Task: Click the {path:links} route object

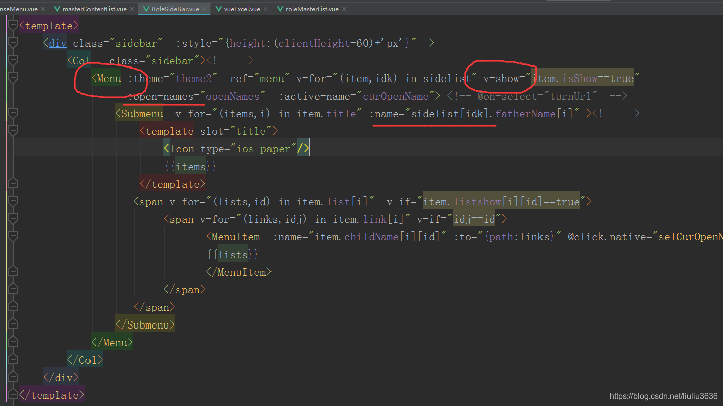Action: (x=519, y=237)
